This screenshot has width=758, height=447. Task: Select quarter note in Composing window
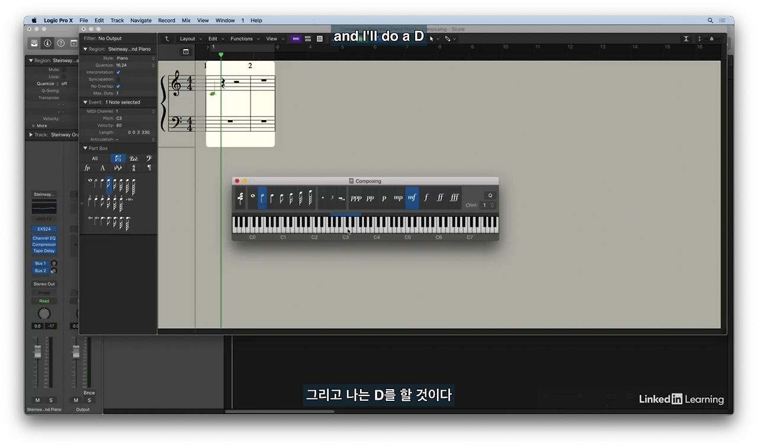click(x=272, y=197)
